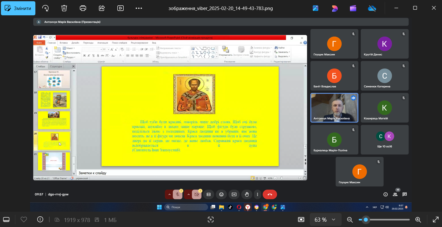Click the TikTok icon in the inner taskbar
The width and height of the screenshot is (442, 227).
point(230,207)
